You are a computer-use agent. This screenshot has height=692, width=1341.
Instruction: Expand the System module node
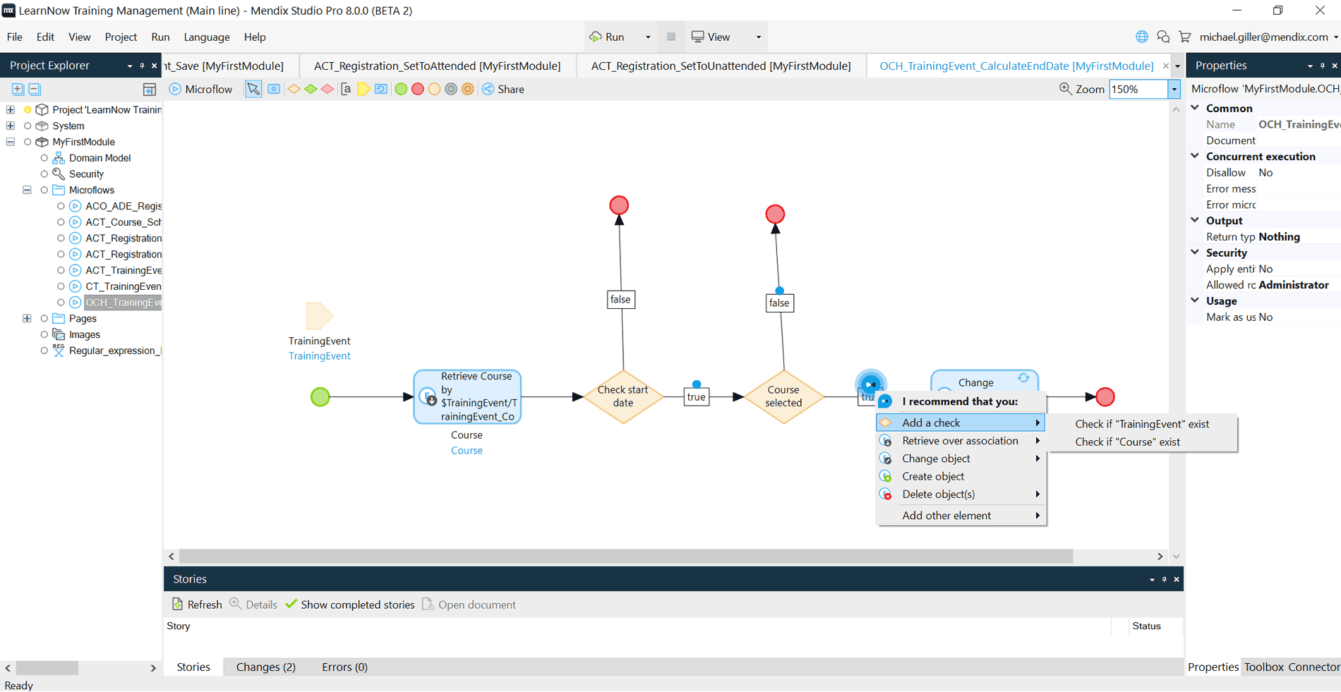point(11,126)
